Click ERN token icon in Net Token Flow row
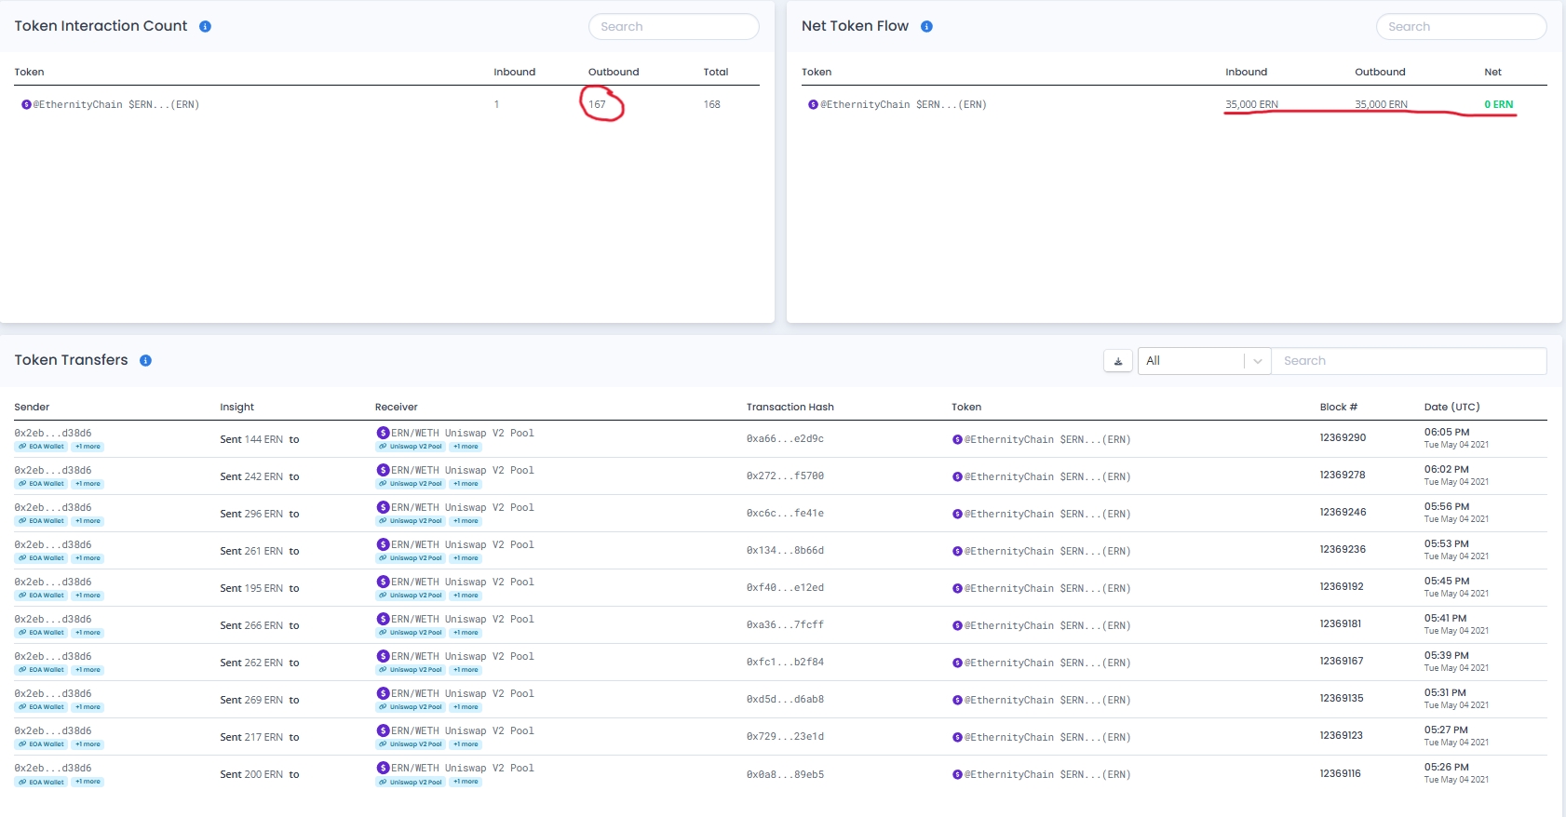 coord(813,104)
